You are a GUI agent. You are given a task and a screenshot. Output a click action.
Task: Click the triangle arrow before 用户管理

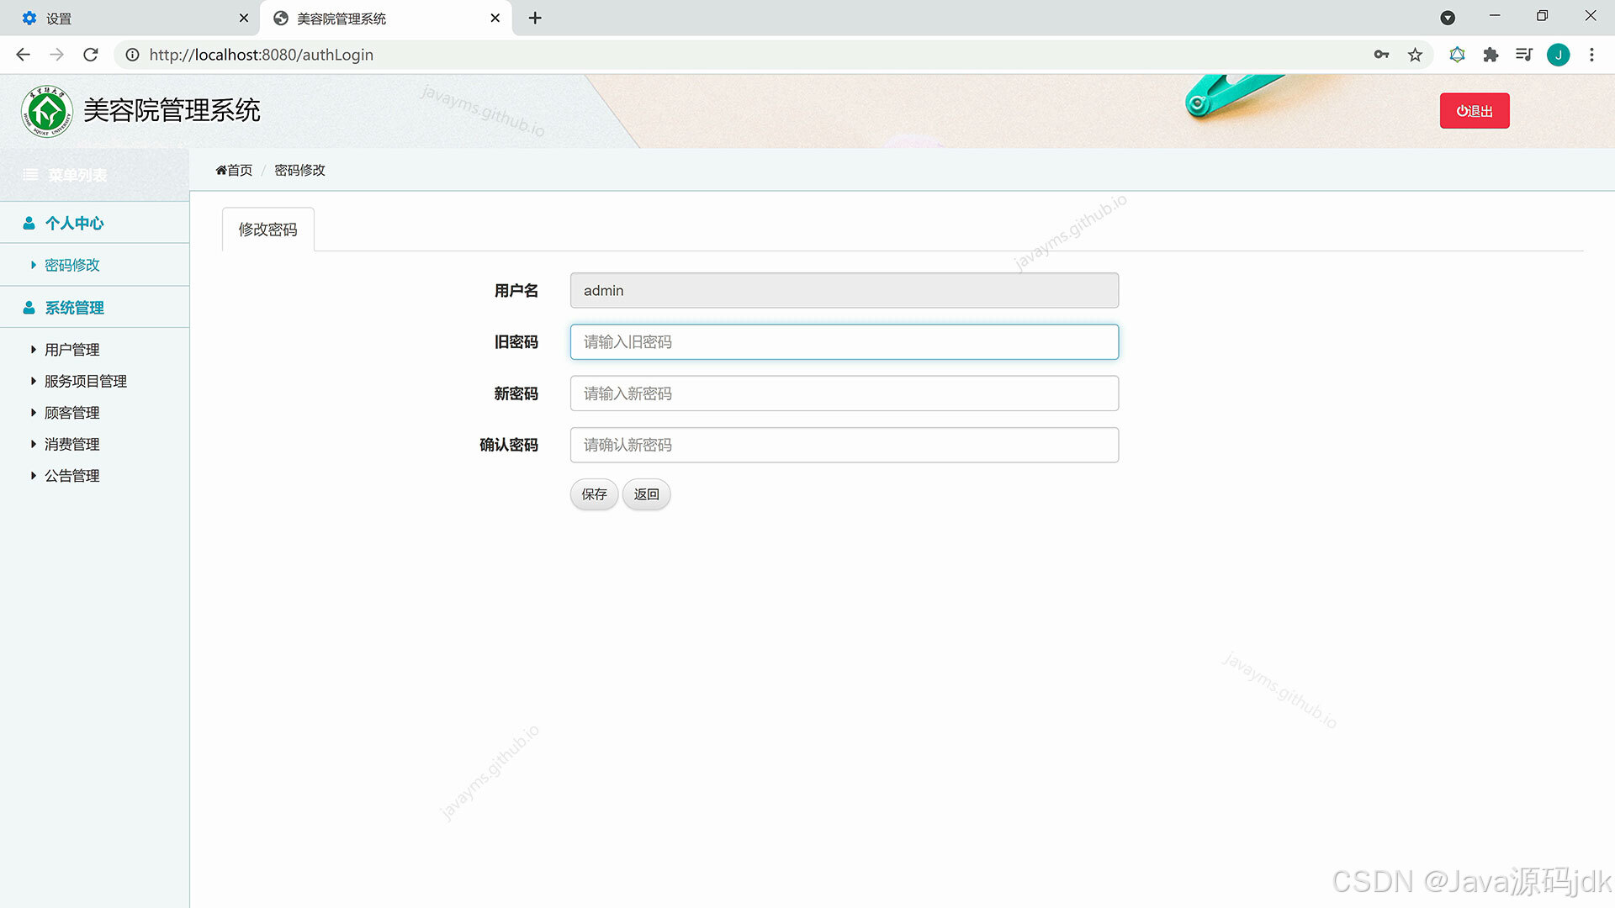pyautogui.click(x=34, y=349)
